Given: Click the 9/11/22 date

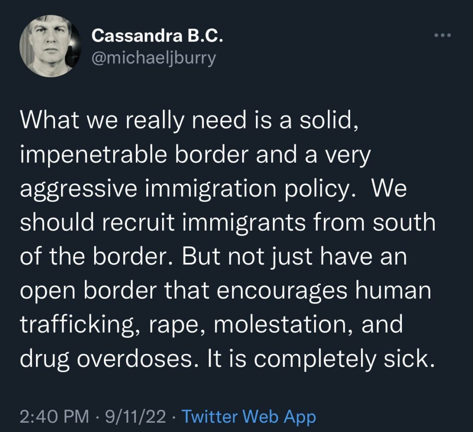Looking at the screenshot, I should [135, 417].
